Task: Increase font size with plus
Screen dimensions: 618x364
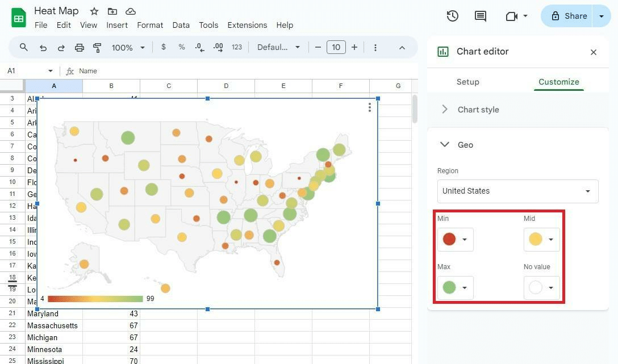Action: click(x=354, y=47)
